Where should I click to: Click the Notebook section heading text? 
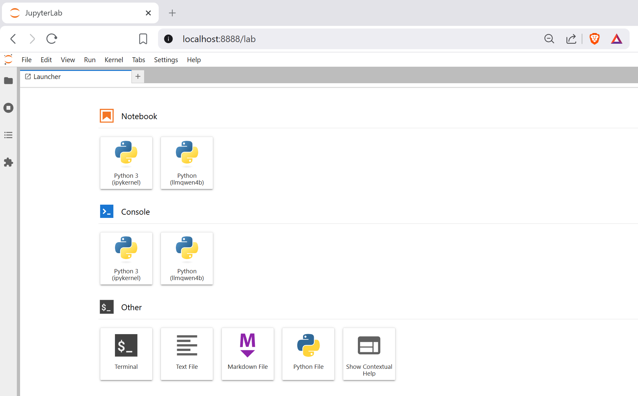(139, 116)
